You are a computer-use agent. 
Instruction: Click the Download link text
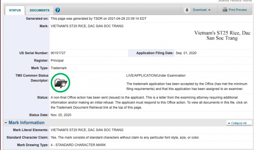pos(200,10)
